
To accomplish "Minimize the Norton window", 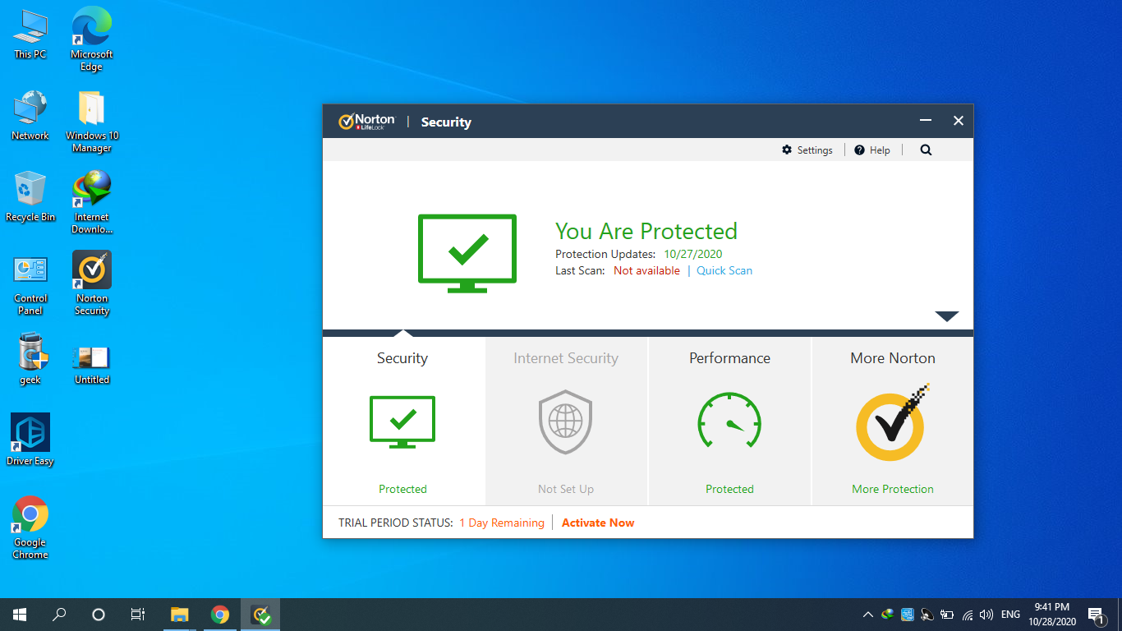I will click(926, 121).
